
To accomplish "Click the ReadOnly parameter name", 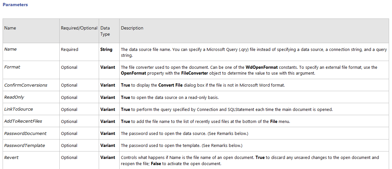I will click(14, 97).
